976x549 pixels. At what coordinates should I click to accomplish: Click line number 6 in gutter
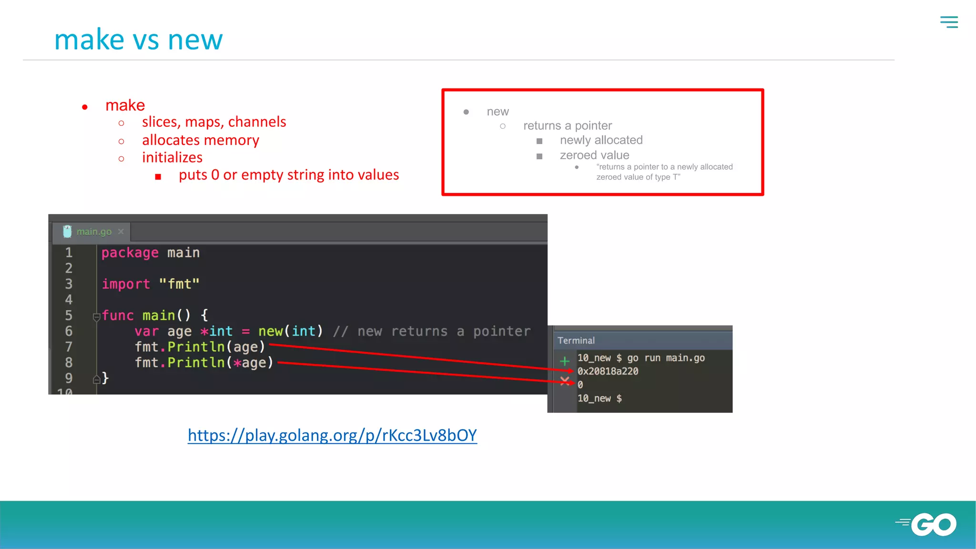coord(69,331)
